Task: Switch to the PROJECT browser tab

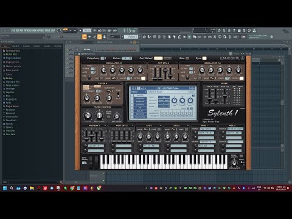Action: [16, 46]
